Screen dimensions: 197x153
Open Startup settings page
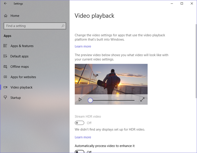tap(35, 98)
